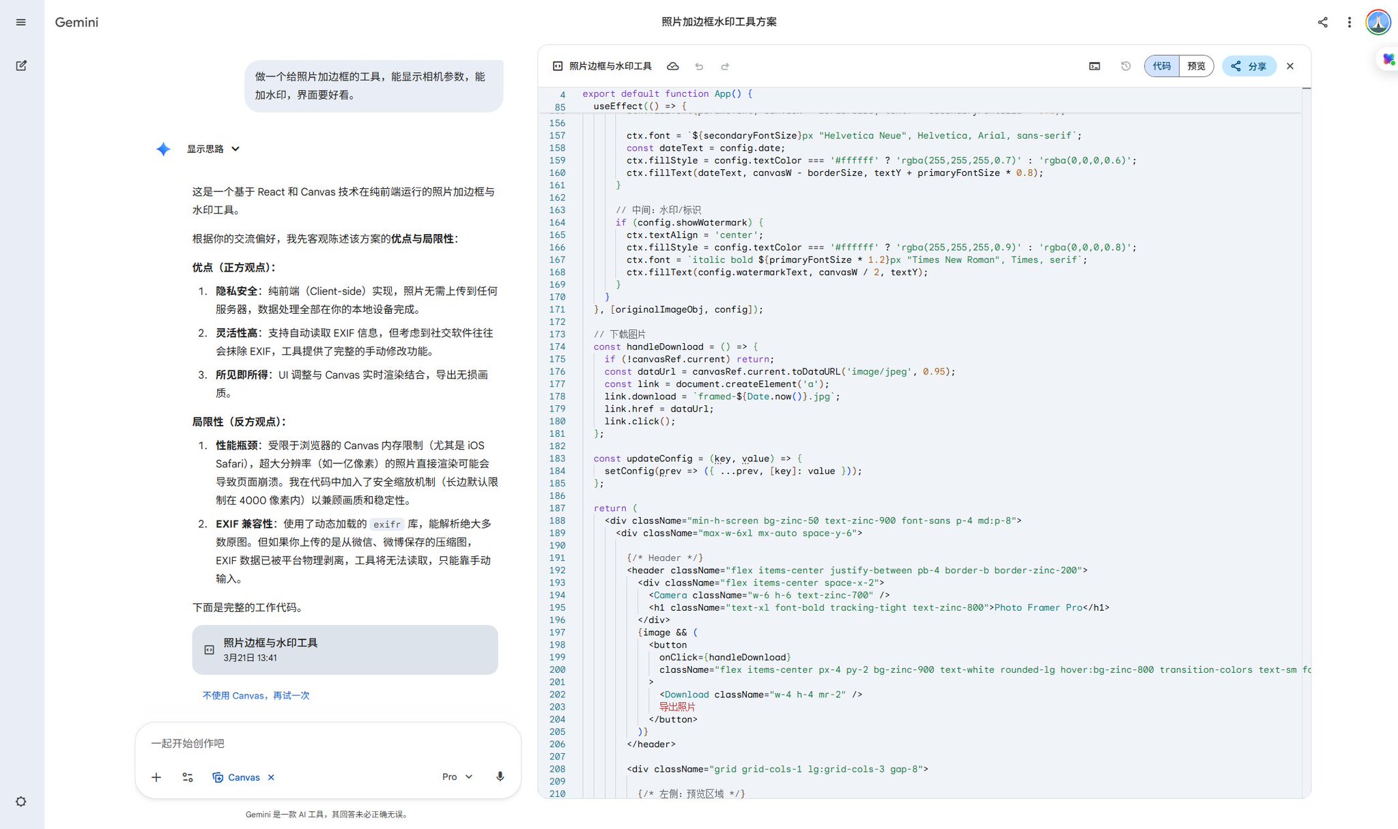Click line number 187 in gutter
Image resolution: width=1398 pixels, height=829 pixels.
pyautogui.click(x=557, y=508)
